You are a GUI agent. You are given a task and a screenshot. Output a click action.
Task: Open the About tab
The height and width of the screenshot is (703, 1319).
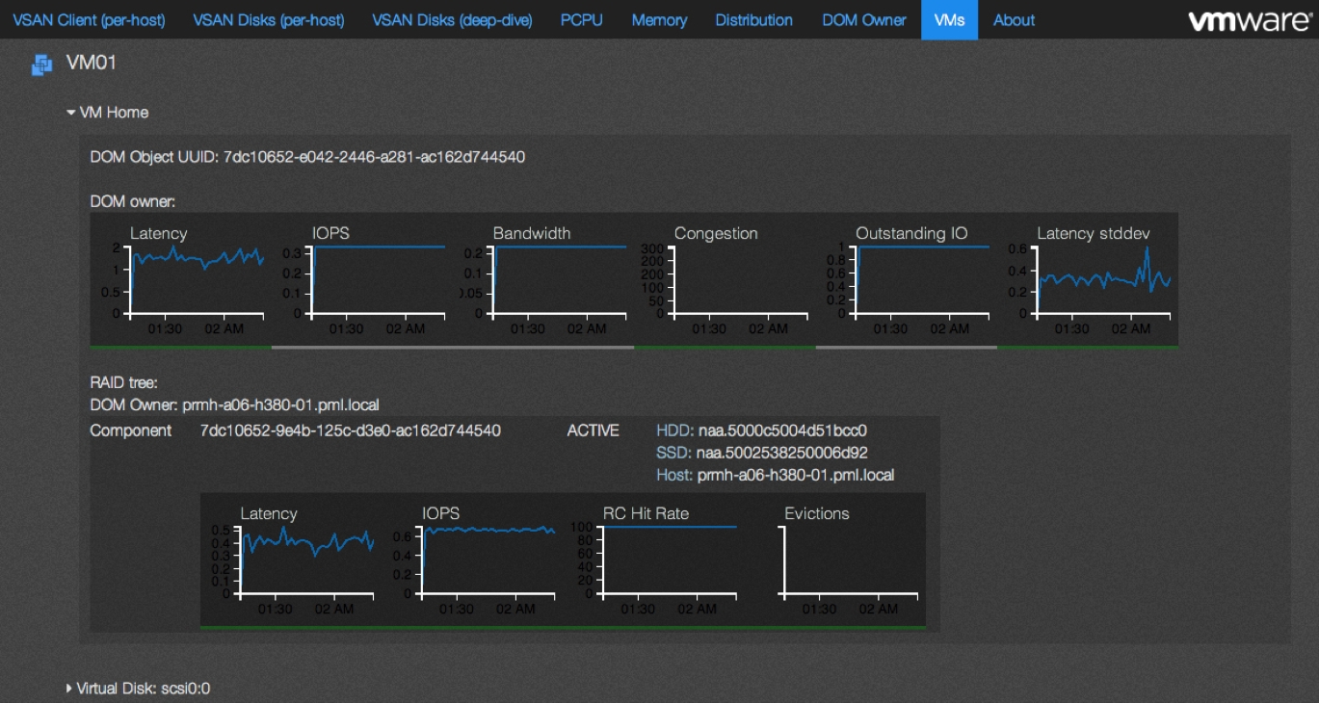(1015, 20)
